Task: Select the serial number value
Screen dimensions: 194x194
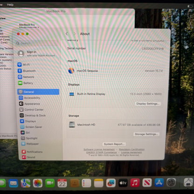Action: pos(152,48)
